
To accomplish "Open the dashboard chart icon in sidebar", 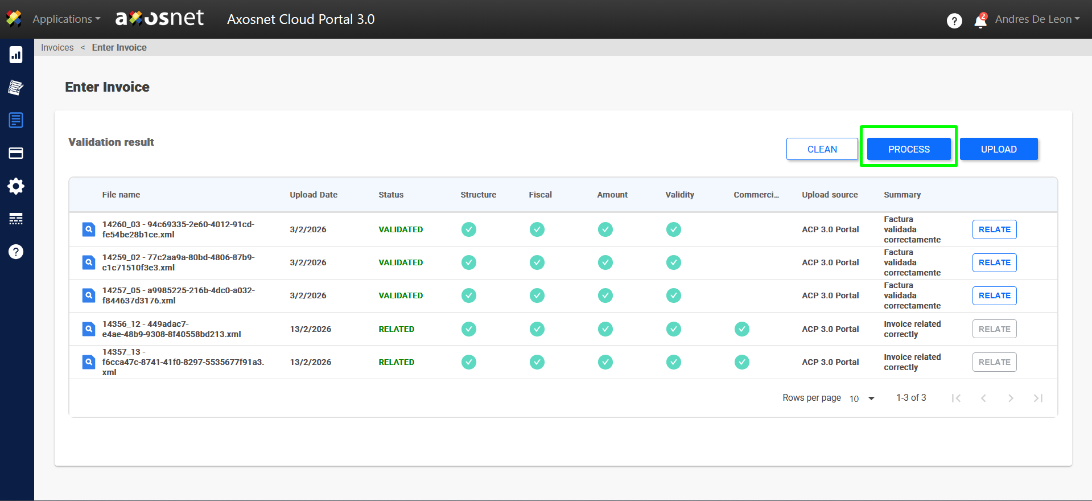I will pos(16,55).
